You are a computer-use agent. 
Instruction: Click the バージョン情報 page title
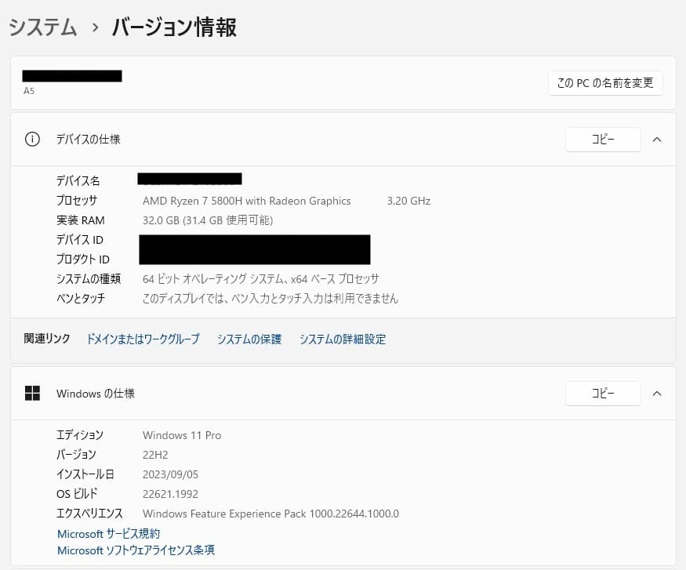(x=174, y=27)
